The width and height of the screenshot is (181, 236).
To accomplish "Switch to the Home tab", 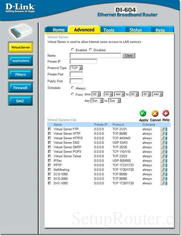I will [59, 30].
